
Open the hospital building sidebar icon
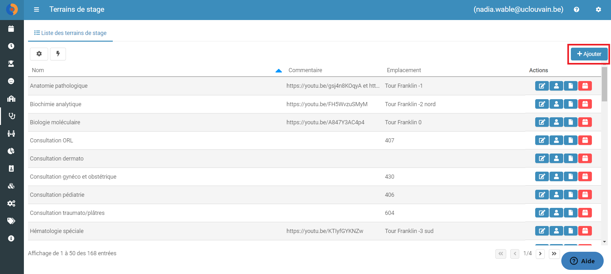(x=11, y=99)
